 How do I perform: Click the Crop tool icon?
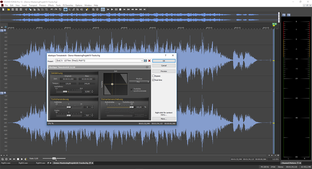pos(46,9)
